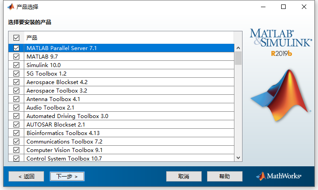Screen dimensions: 318x190
Task: Select the Simulink 10.0 row text
Action: (44, 65)
